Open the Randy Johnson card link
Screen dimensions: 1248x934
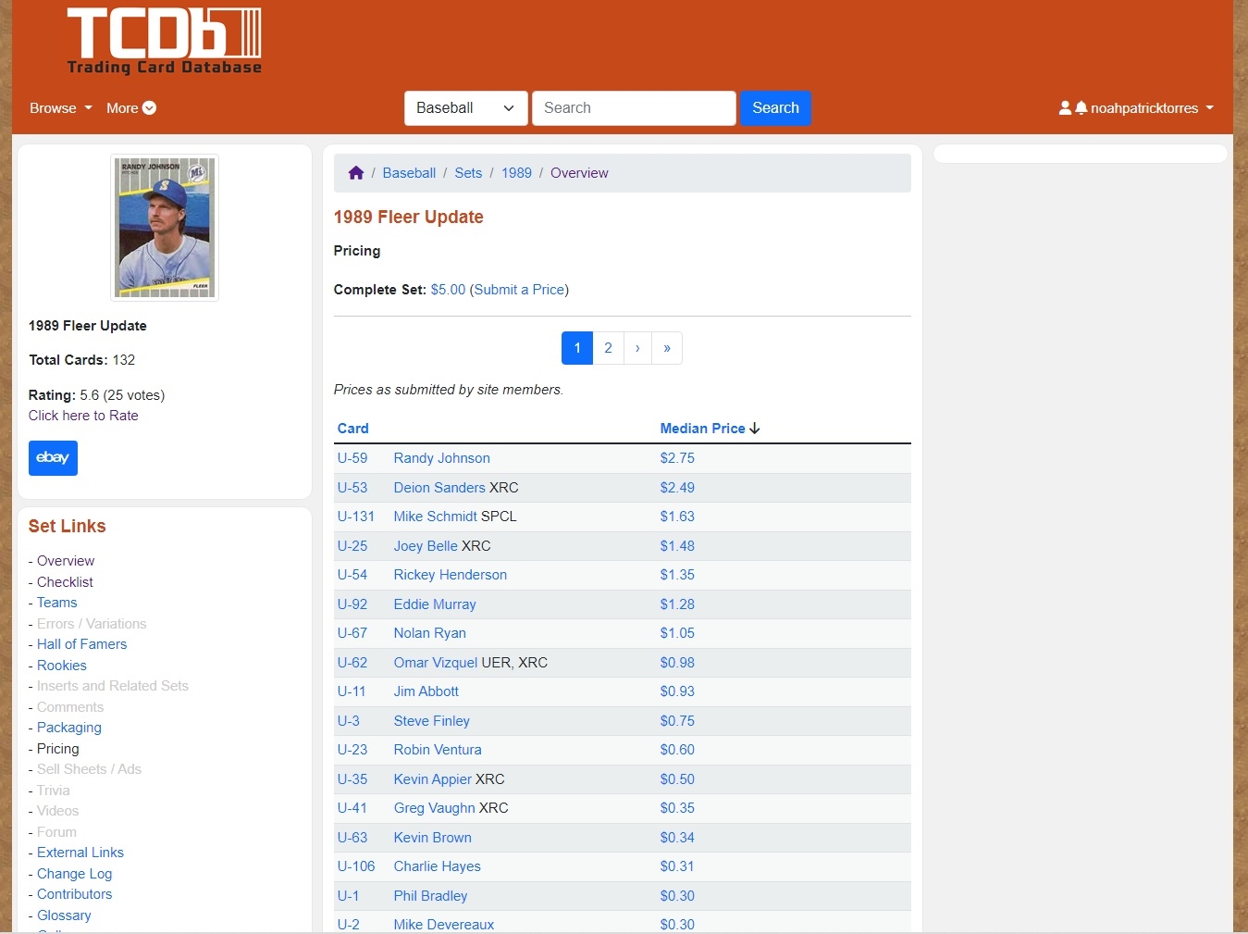[x=441, y=458]
